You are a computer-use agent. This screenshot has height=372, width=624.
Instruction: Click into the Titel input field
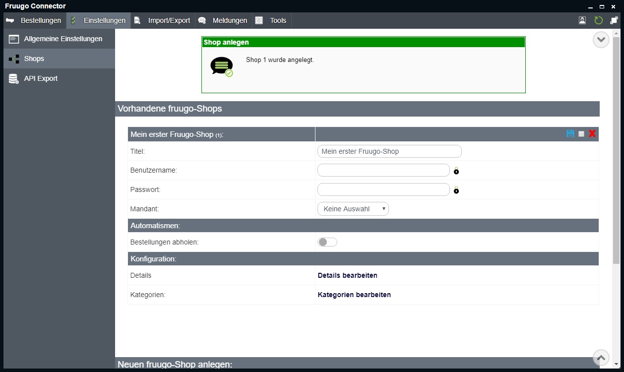pyautogui.click(x=389, y=151)
